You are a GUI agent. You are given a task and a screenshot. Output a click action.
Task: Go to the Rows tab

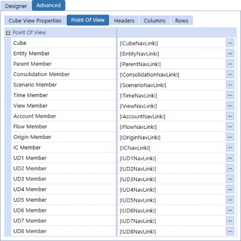click(x=182, y=21)
